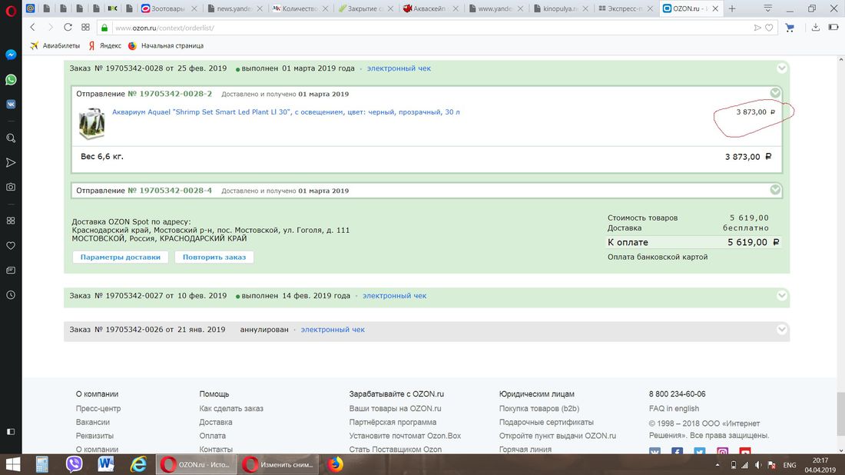Click the aquarium product thumbnail image
The height and width of the screenshot is (475, 845).
click(x=91, y=124)
